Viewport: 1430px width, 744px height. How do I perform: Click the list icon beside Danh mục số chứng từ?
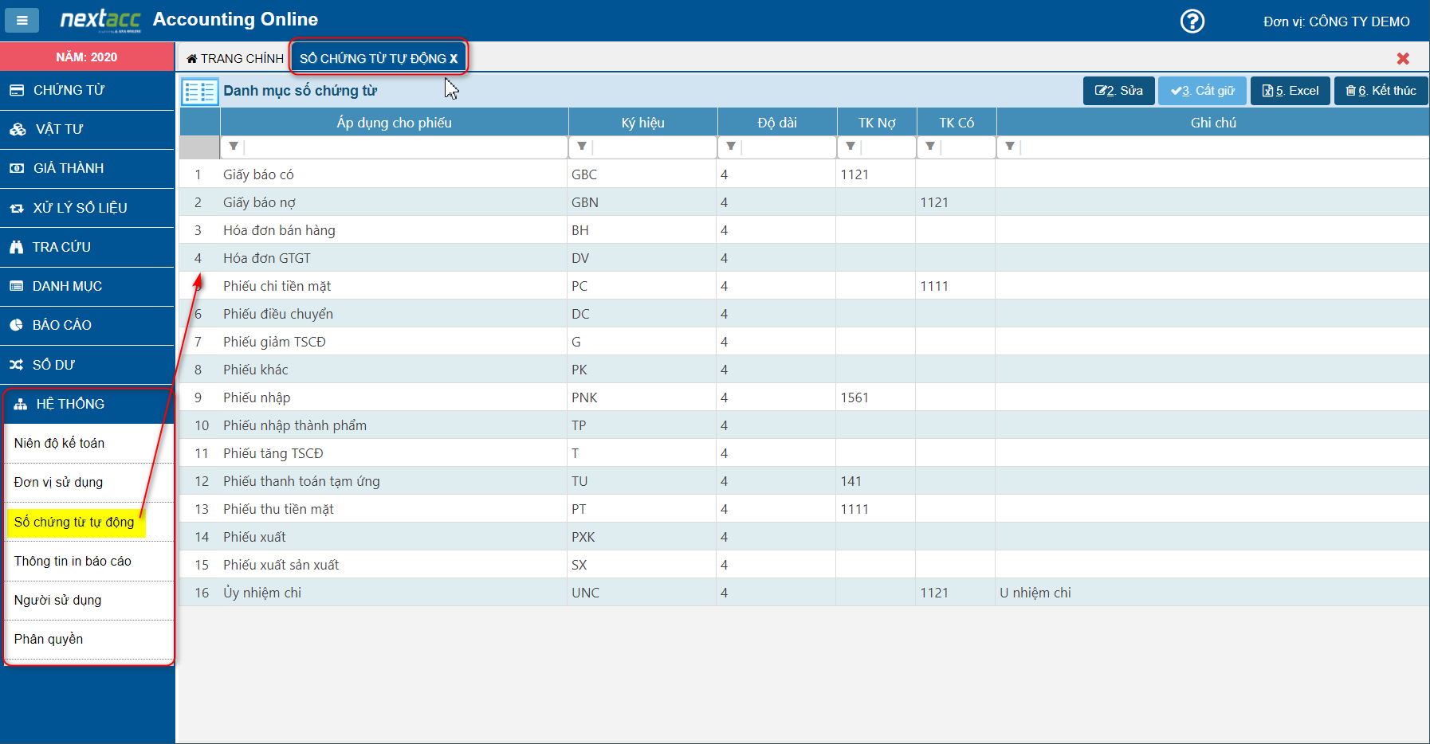(x=199, y=92)
